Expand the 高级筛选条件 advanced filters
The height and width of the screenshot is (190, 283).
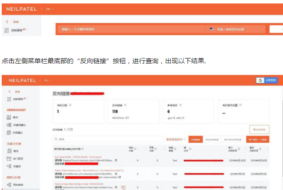coord(176,139)
